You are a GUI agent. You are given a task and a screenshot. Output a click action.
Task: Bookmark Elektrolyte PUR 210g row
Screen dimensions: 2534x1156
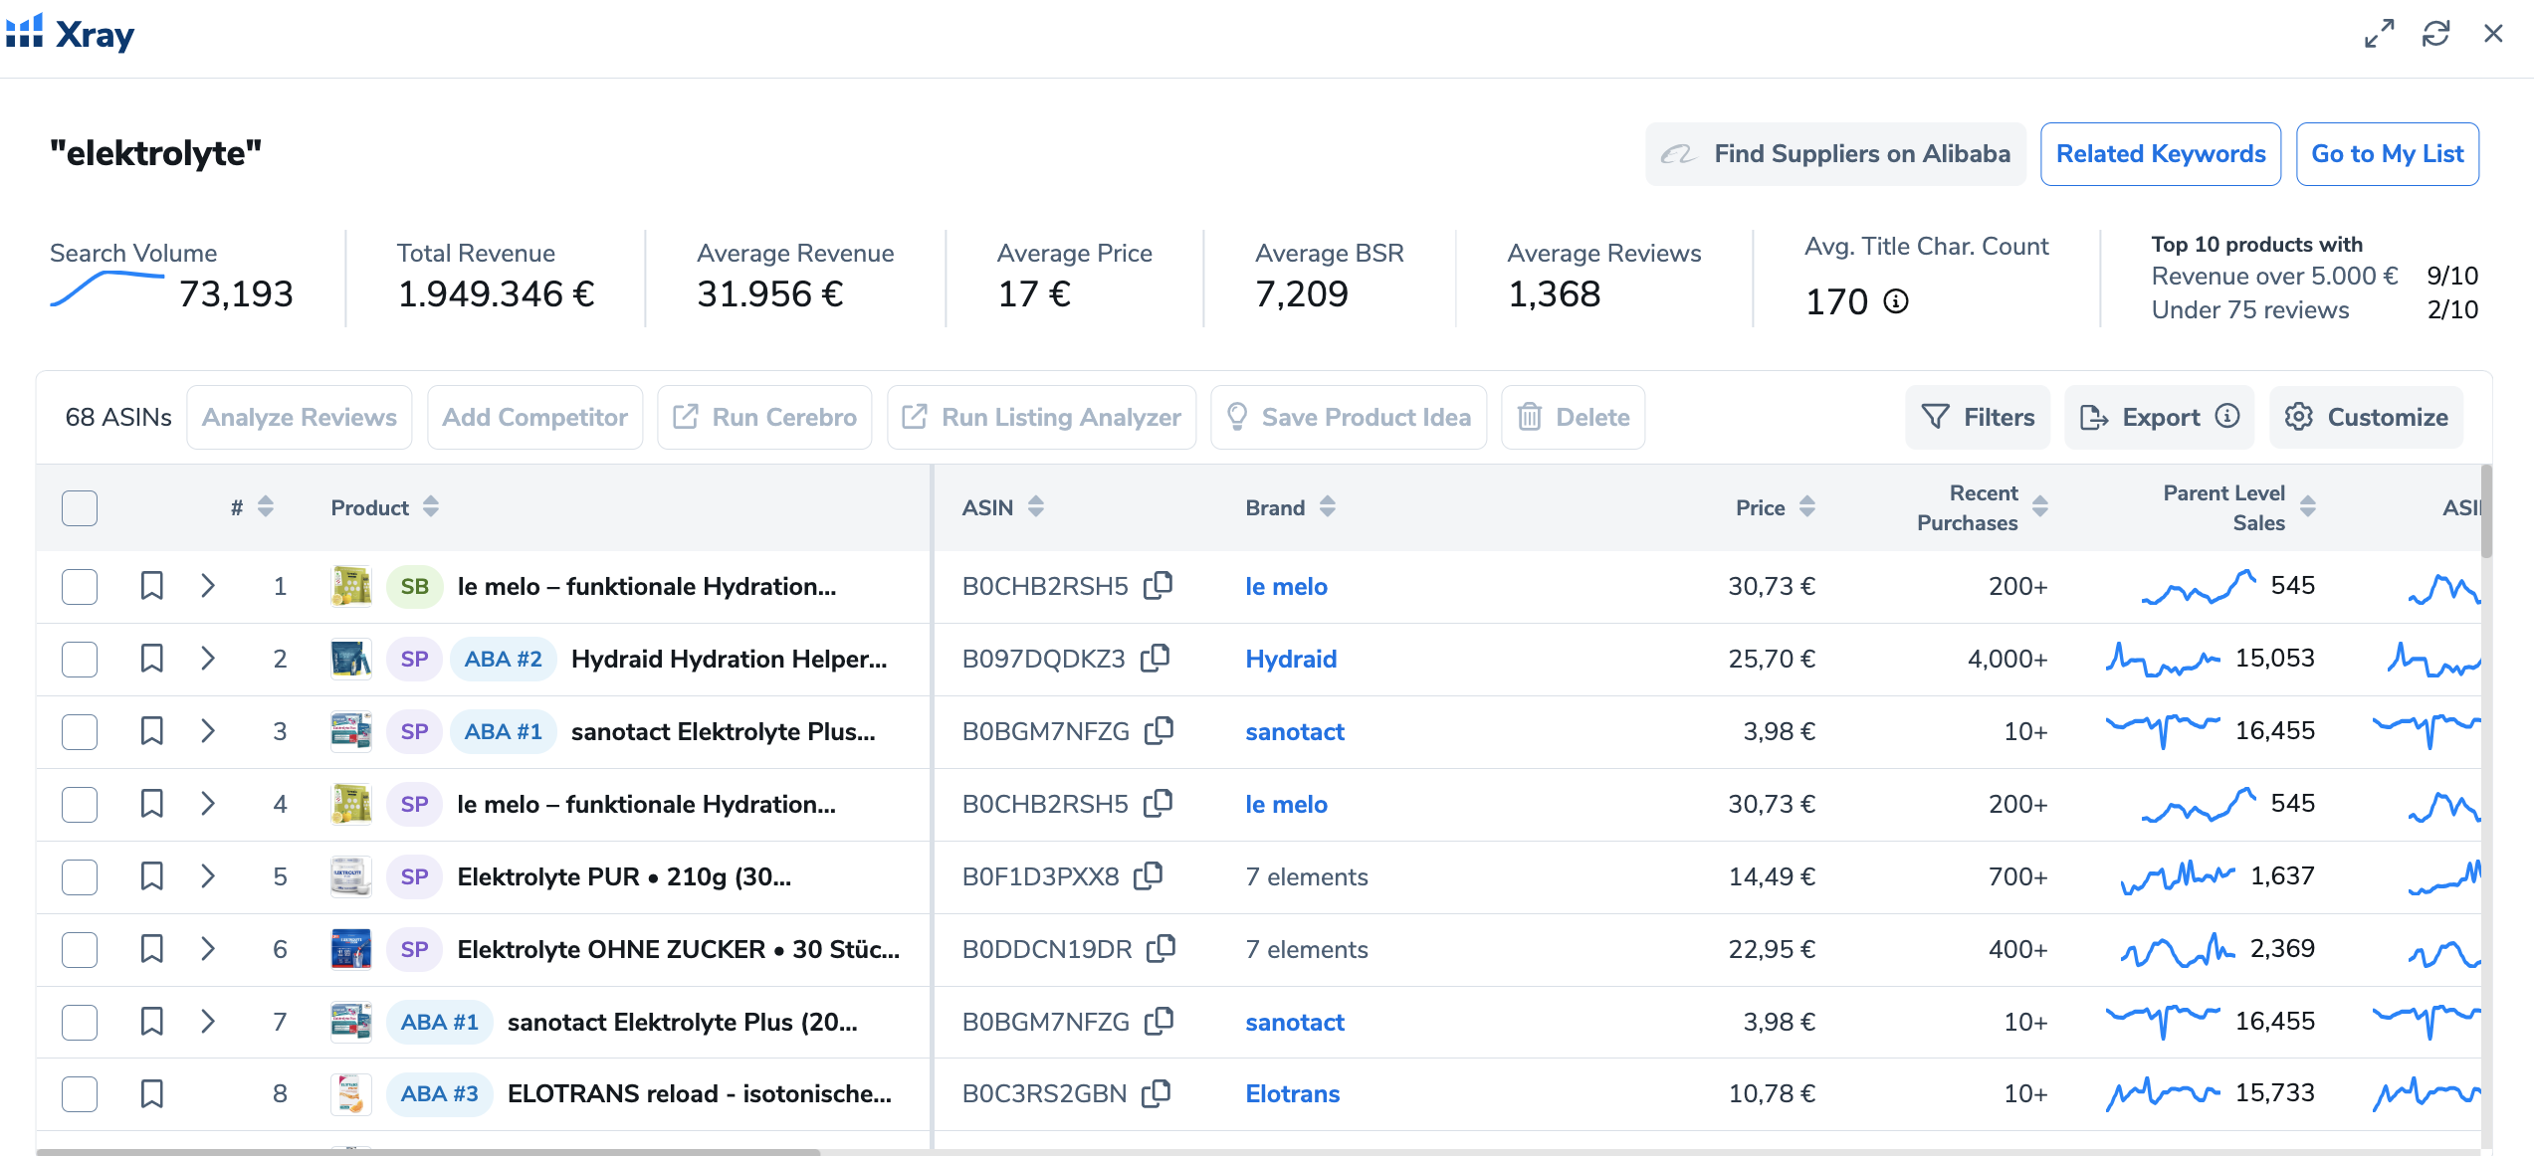click(151, 875)
